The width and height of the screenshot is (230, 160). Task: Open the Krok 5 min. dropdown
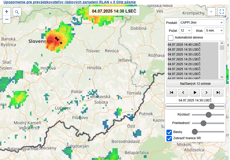pos(214,31)
